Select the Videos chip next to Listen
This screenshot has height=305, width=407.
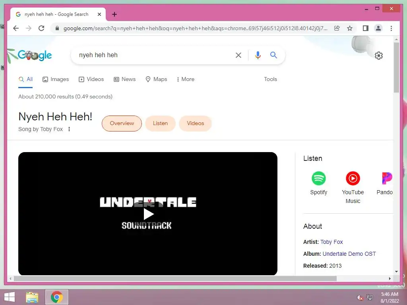coord(196,124)
